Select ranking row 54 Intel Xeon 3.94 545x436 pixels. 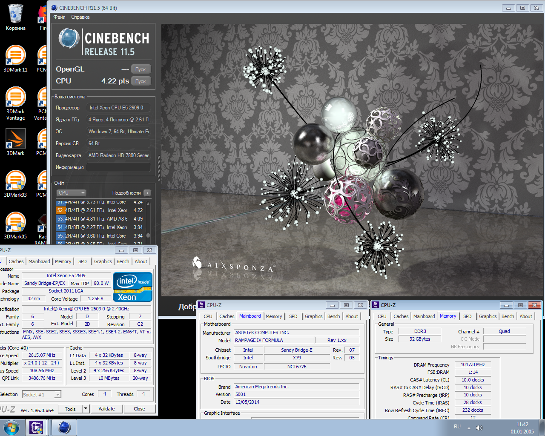(x=100, y=227)
